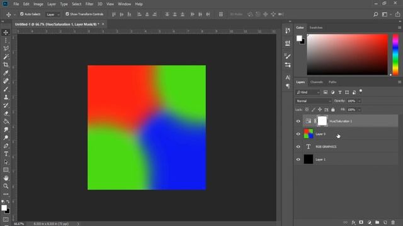Close the Untitled-1 document tab
403x226 pixels.
[103, 24]
